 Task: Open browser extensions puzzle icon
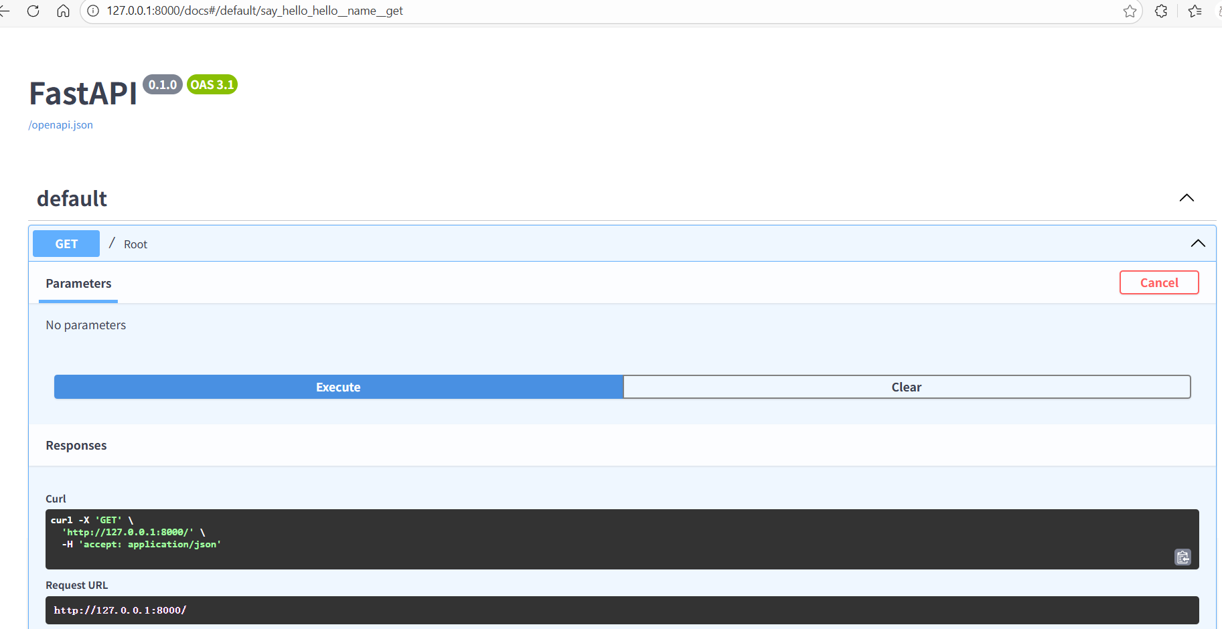pyautogui.click(x=1161, y=11)
